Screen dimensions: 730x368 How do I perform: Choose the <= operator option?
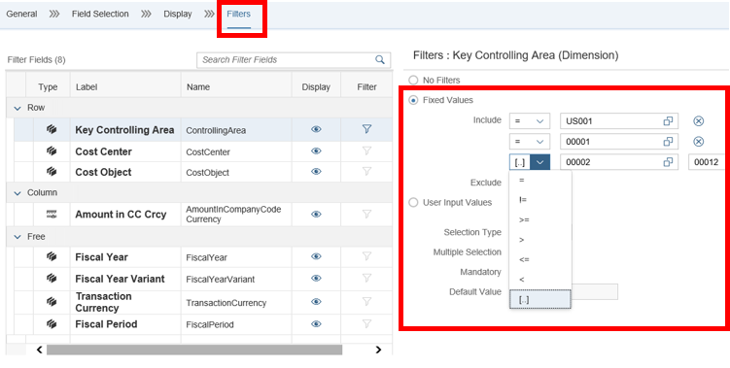point(540,259)
